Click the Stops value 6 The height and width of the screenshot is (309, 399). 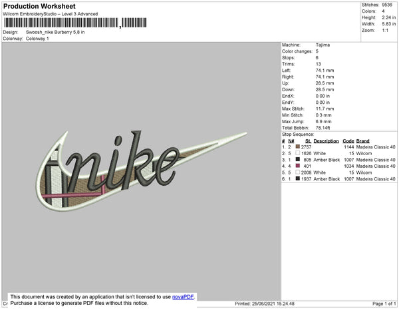point(317,57)
